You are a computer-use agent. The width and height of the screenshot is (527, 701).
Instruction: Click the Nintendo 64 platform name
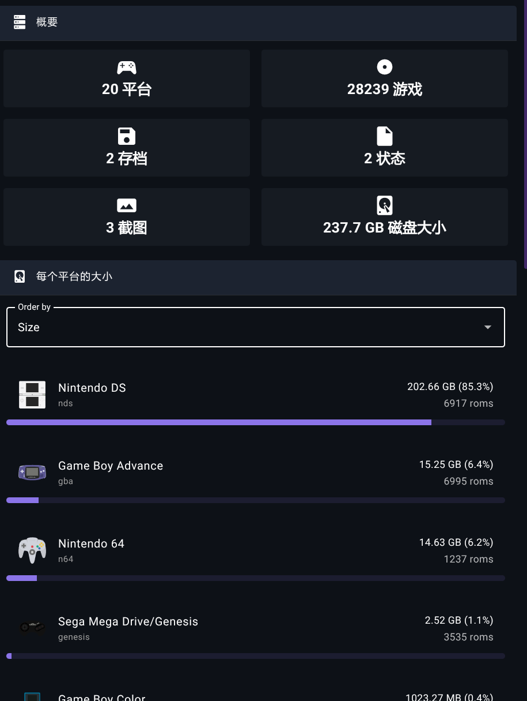[91, 543]
